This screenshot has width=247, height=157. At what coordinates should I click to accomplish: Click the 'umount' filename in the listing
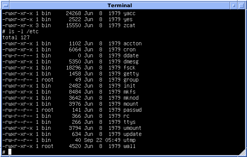click(133, 128)
